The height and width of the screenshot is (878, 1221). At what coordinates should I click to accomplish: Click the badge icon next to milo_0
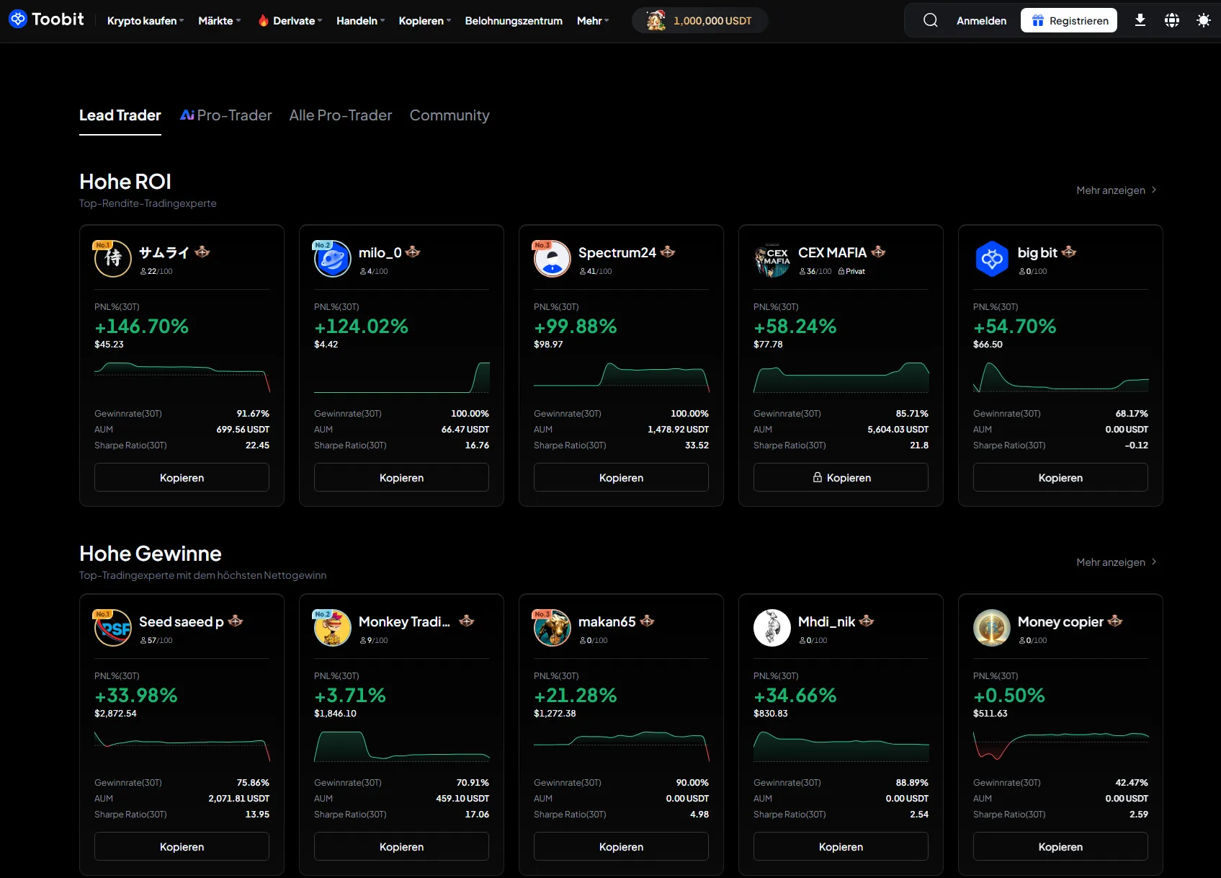coord(413,252)
